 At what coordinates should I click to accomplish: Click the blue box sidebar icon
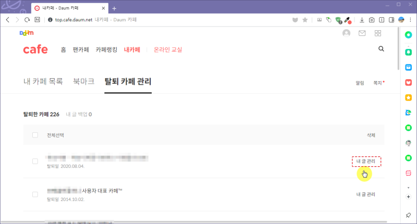coord(409,67)
